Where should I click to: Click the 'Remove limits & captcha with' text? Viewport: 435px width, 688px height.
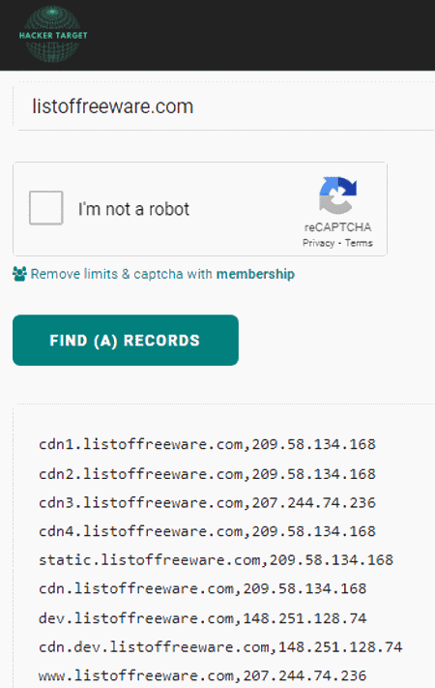tap(122, 274)
